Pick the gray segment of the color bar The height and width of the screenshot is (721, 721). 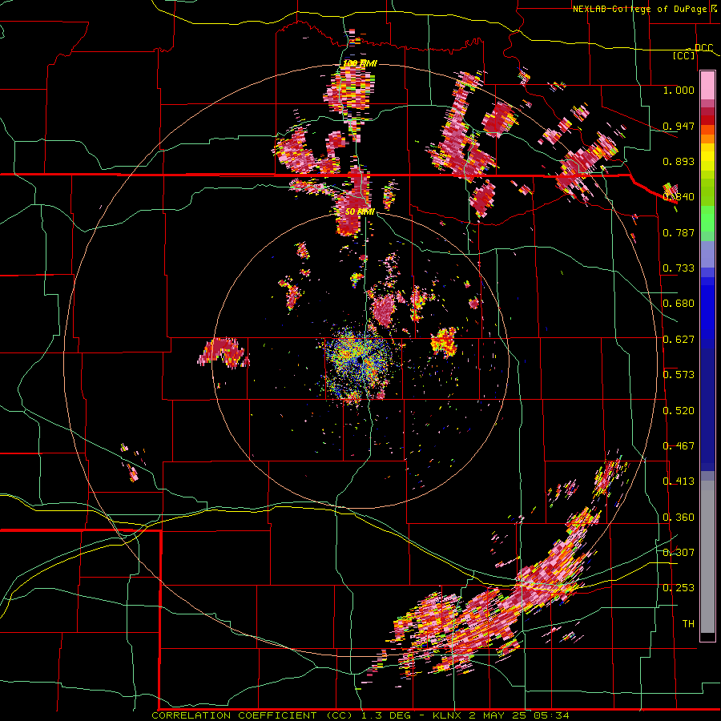[x=707, y=557]
